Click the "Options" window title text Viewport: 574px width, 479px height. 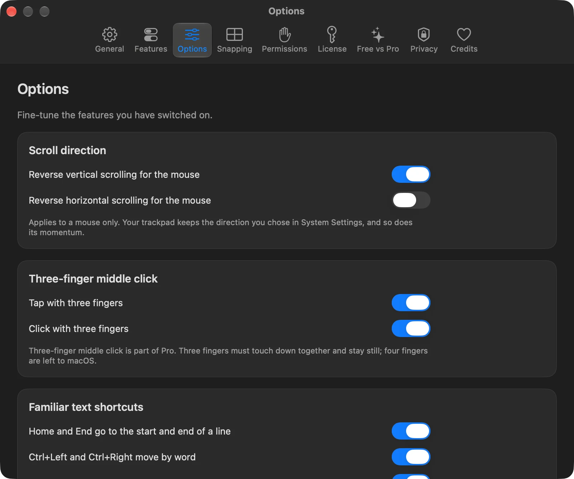[286, 11]
